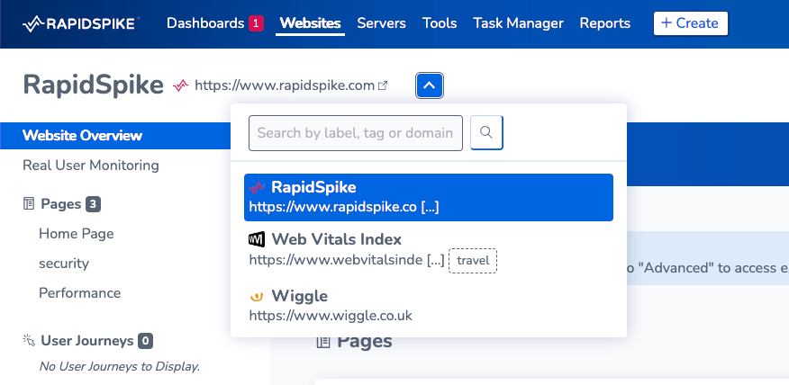The width and height of the screenshot is (789, 385).
Task: Go to Servers section
Action: pos(381,23)
